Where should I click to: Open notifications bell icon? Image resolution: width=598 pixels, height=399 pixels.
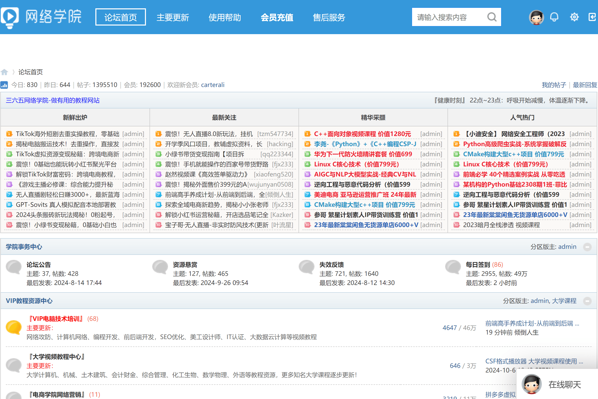click(554, 17)
